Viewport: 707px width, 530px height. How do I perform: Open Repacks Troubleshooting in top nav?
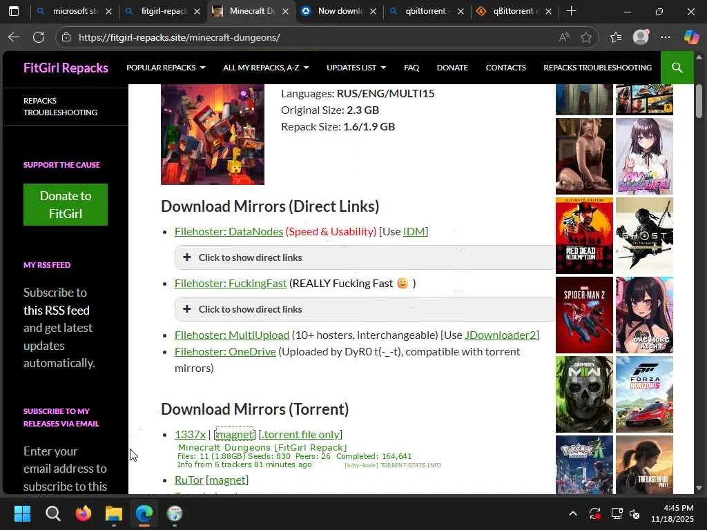point(598,68)
